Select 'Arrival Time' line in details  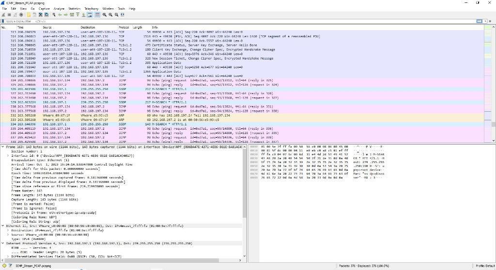tap(72, 165)
